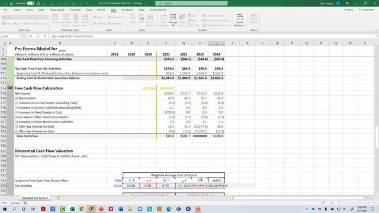Open Microsoft Edge from taskbar
The height and width of the screenshot is (213, 379).
[169, 209]
